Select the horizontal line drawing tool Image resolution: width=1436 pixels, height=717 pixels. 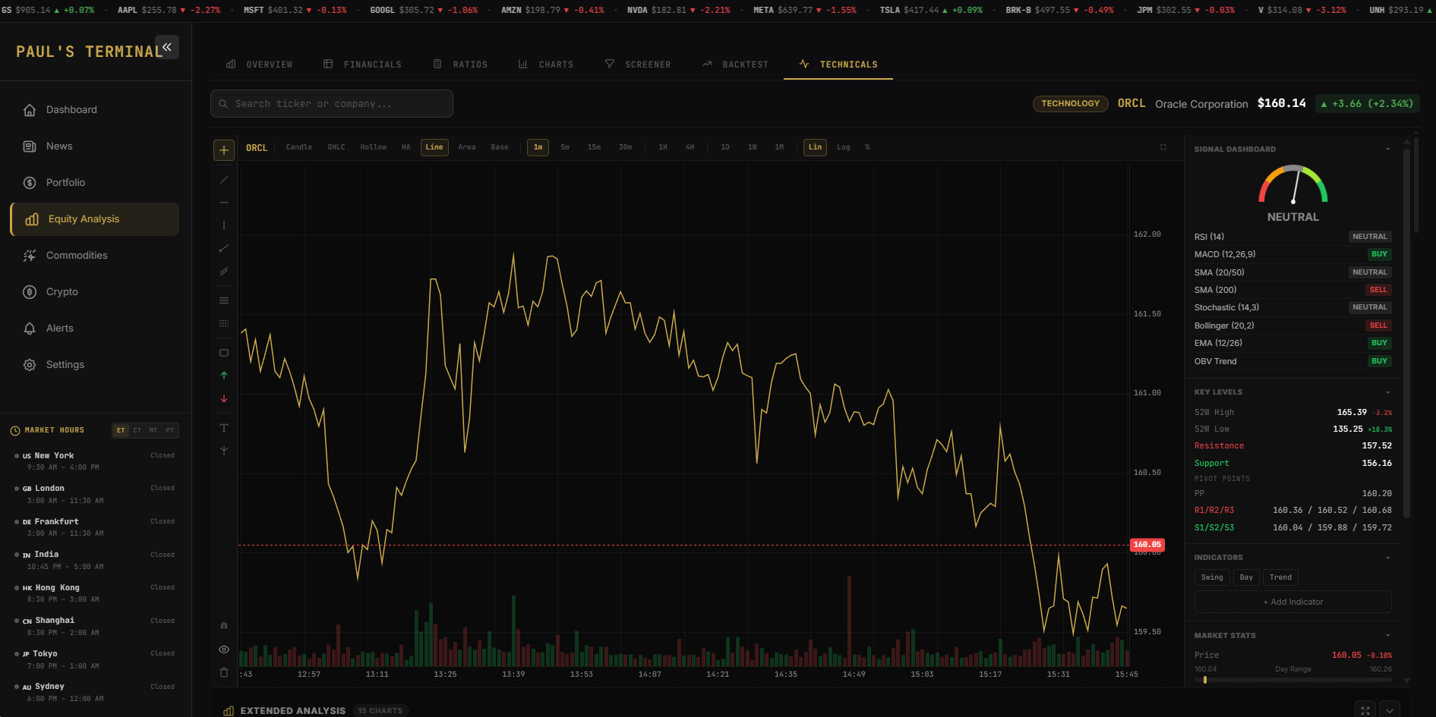tap(224, 203)
